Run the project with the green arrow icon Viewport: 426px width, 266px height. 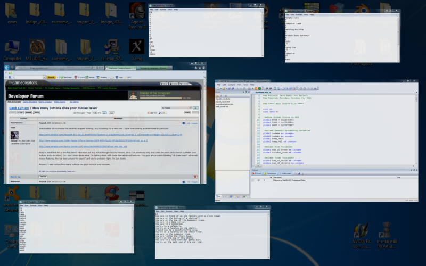pyautogui.click(x=252, y=89)
